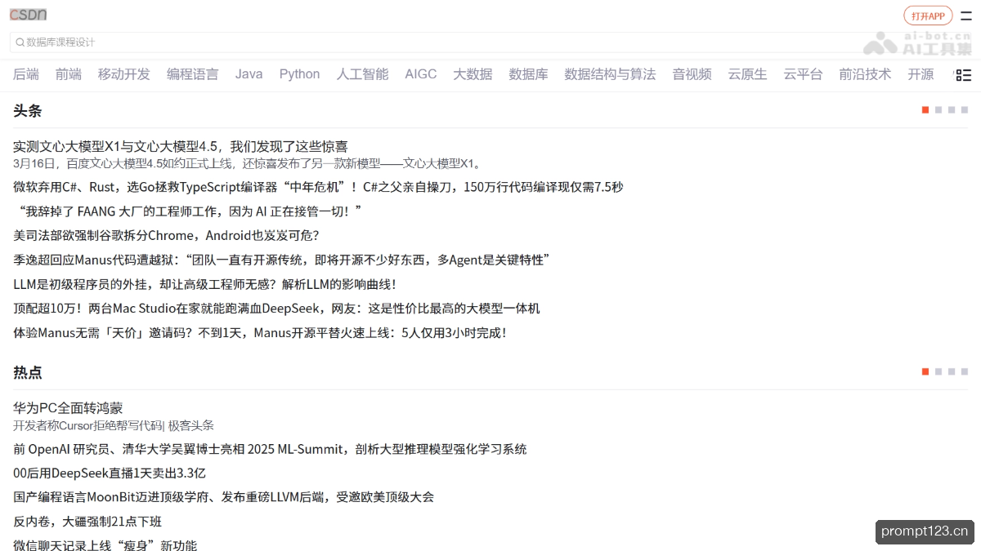
Task: Select the active red dot in 热点 carousel
Action: pyautogui.click(x=925, y=372)
